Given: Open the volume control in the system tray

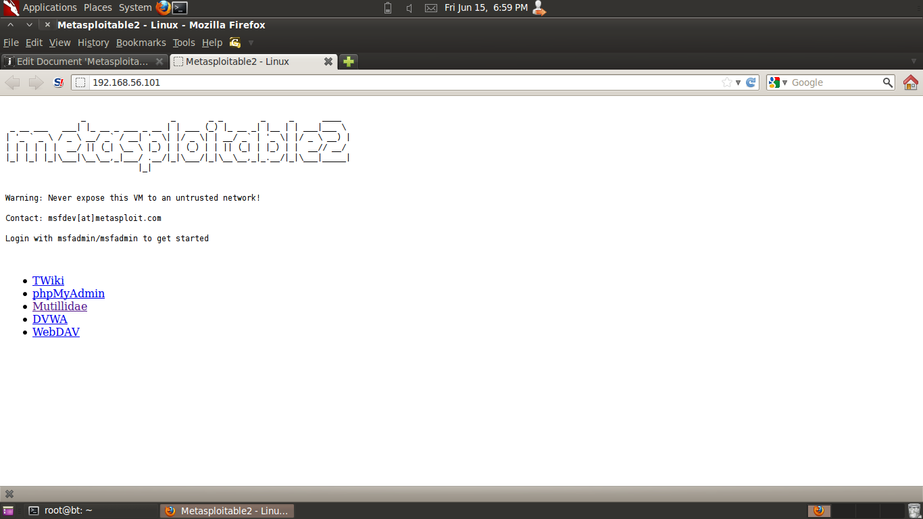Looking at the screenshot, I should pos(409,8).
